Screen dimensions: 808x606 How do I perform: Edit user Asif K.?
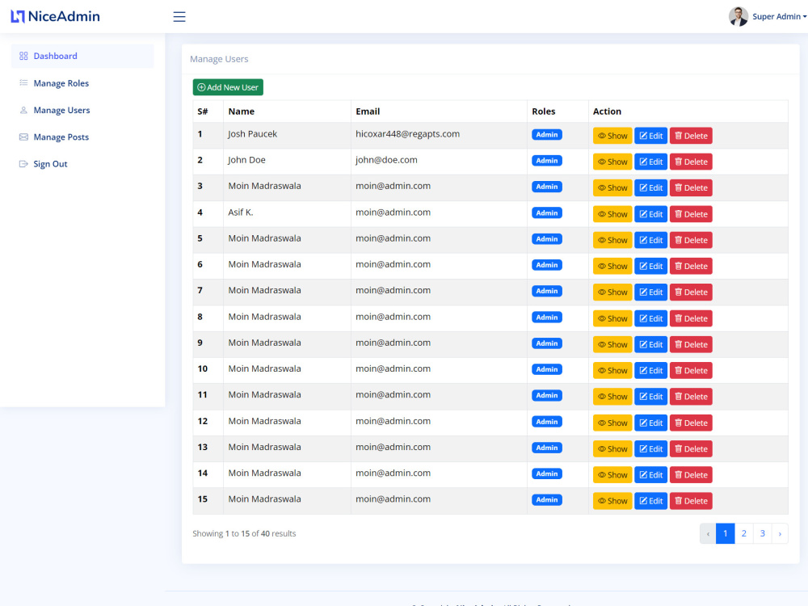click(x=650, y=214)
